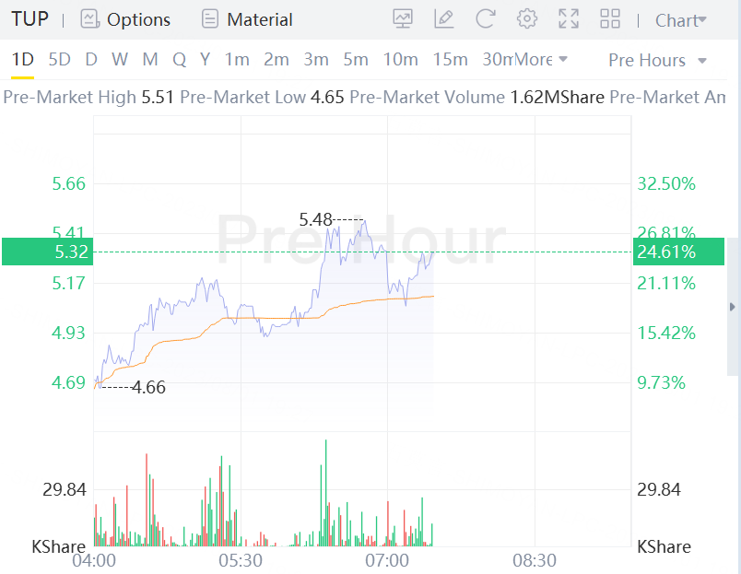
Task: Expand the right side panel arrow
Action: (733, 307)
